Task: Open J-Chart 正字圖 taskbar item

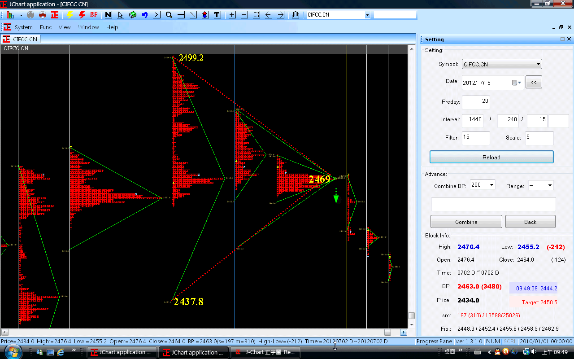Action: coord(265,352)
